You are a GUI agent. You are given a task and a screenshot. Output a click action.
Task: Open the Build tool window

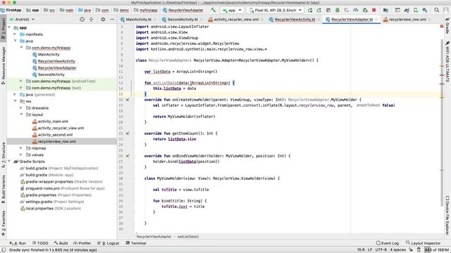(61, 243)
